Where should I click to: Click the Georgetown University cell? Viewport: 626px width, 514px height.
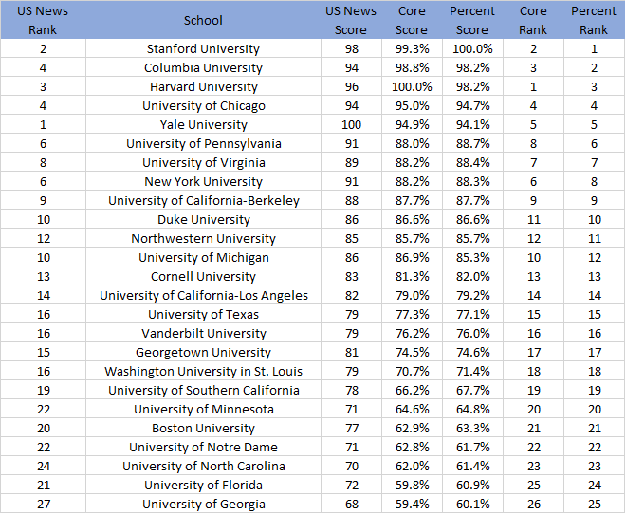[x=203, y=352]
